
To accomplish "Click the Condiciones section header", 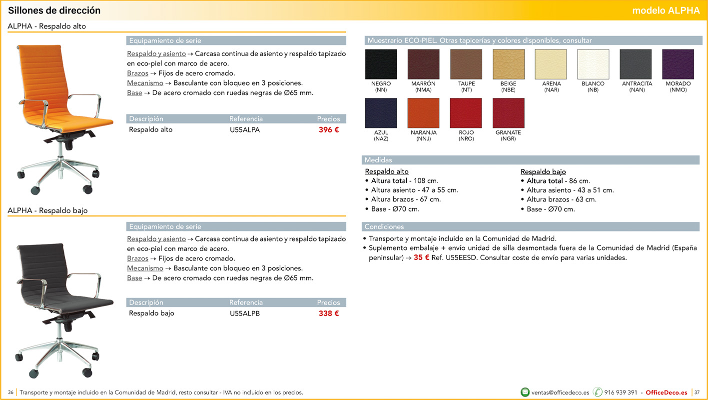I will [x=531, y=226].
